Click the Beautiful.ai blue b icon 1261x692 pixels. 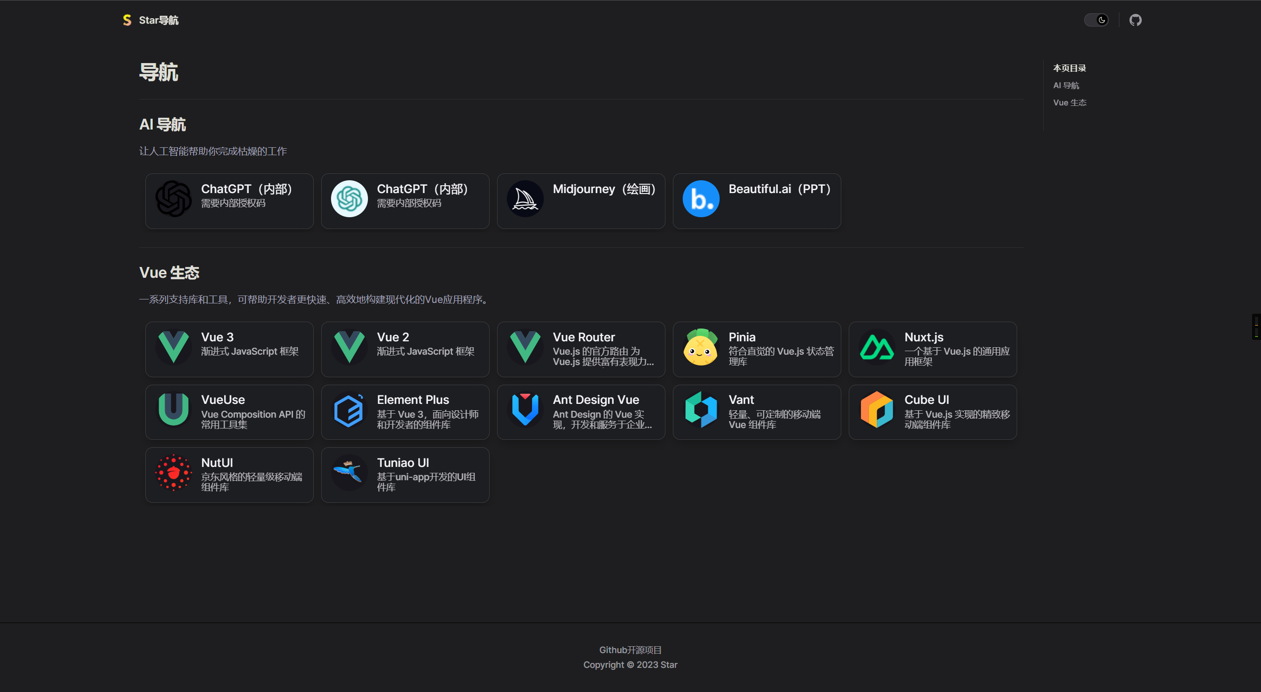tap(701, 199)
